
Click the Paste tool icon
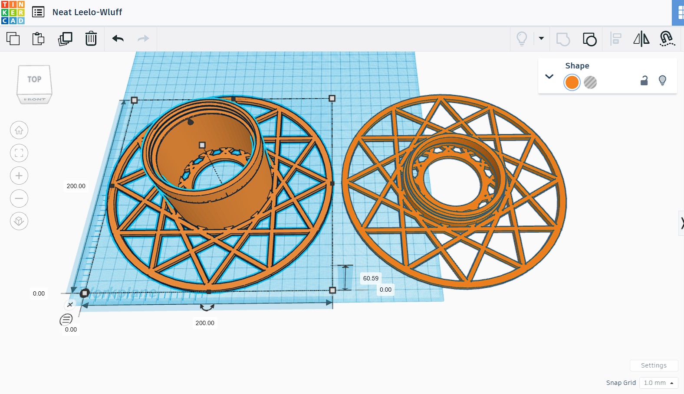coord(39,39)
